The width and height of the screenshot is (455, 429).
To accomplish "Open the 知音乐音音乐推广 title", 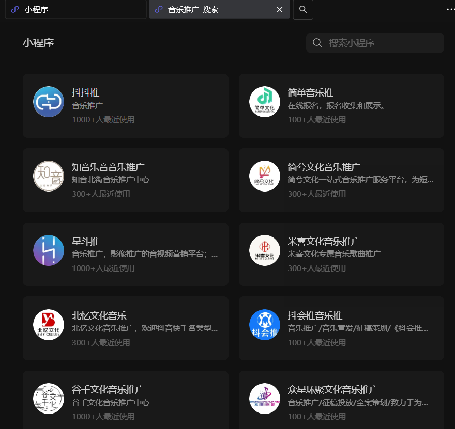I will [108, 167].
